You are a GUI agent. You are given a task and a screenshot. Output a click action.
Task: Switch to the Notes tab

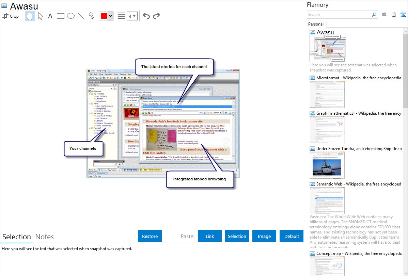click(x=45, y=237)
